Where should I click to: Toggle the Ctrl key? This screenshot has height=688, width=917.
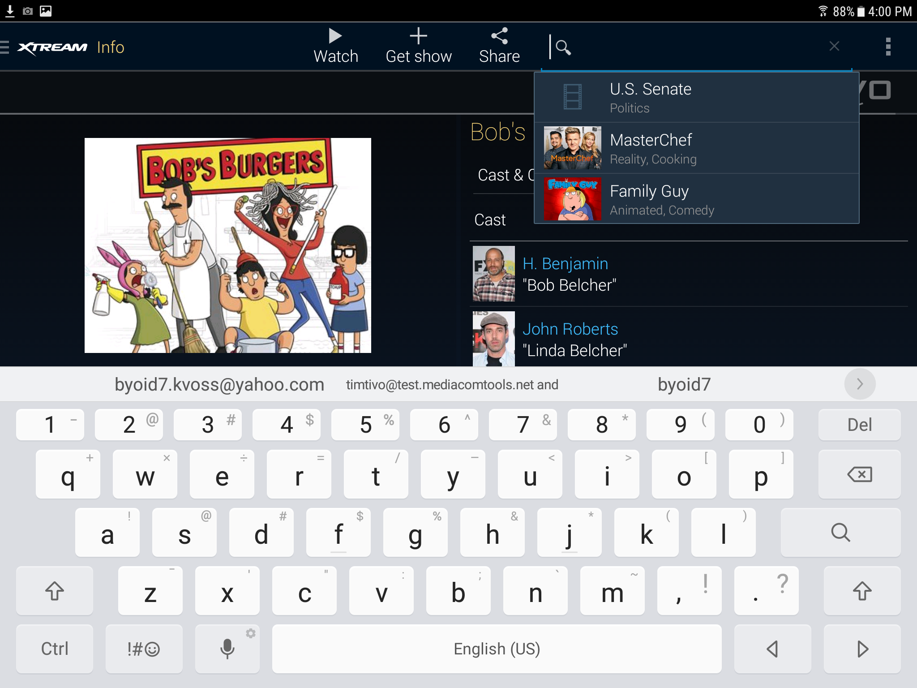point(55,648)
